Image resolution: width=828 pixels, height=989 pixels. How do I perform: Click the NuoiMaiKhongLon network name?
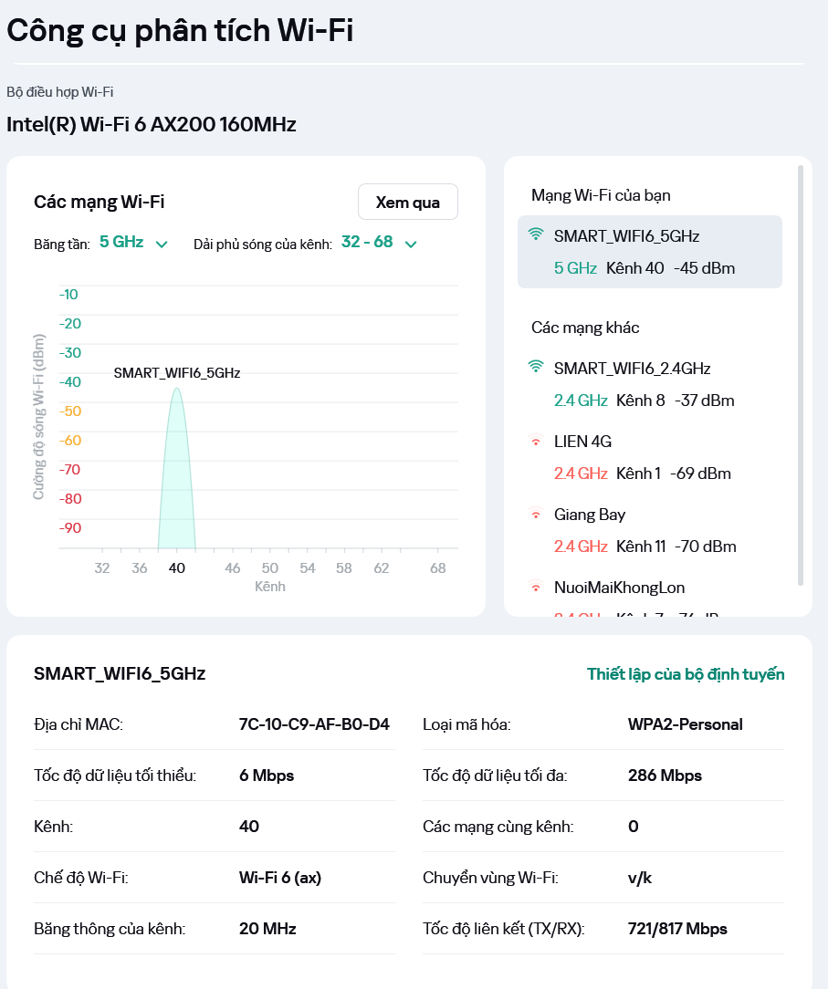[x=619, y=588]
